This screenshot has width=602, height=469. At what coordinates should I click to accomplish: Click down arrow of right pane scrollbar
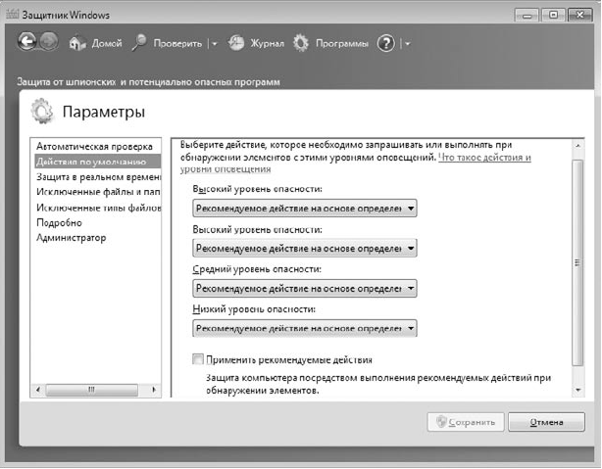(x=577, y=390)
